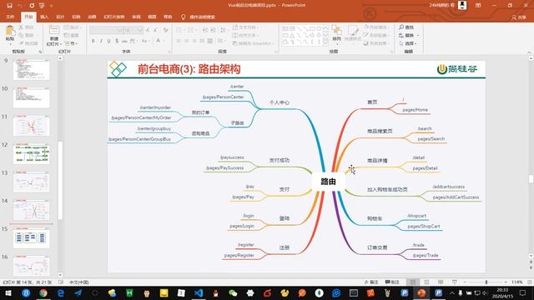This screenshot has height=300, width=534.
Task: Open Visual Studio Code from the taskbar
Action: (x=199, y=292)
